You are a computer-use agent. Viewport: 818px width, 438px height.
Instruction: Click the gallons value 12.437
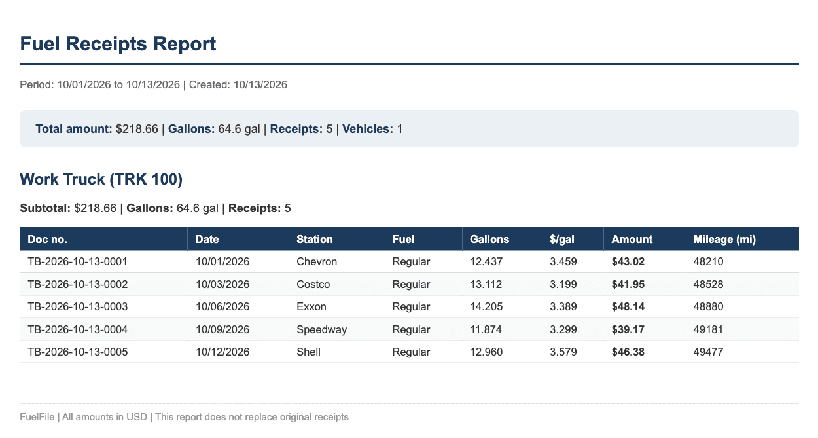(486, 261)
